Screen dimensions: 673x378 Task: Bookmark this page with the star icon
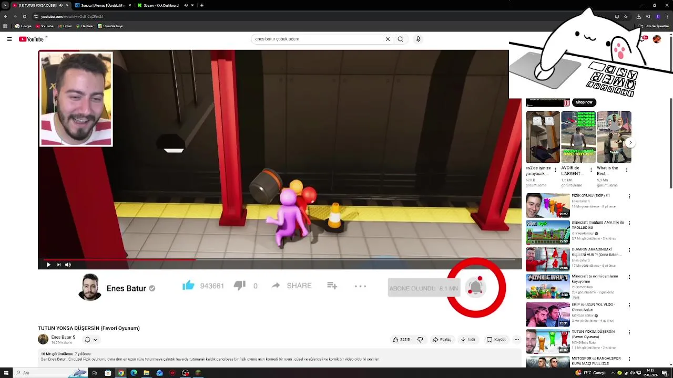[625, 16]
